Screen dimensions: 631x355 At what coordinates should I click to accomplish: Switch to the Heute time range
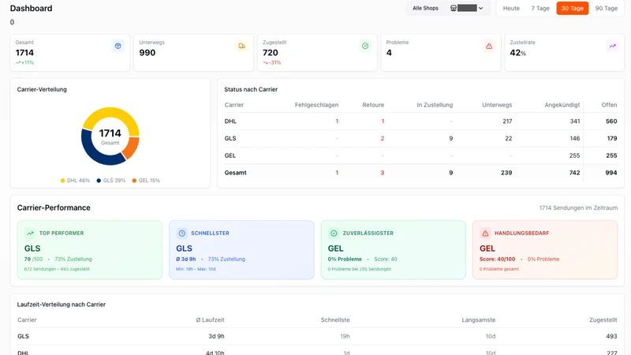[511, 8]
